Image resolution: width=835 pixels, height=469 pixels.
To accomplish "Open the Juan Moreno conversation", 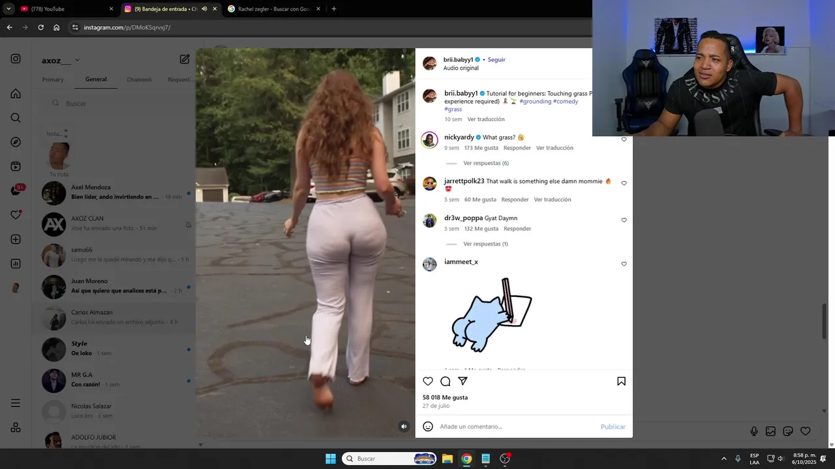I will coord(114,286).
